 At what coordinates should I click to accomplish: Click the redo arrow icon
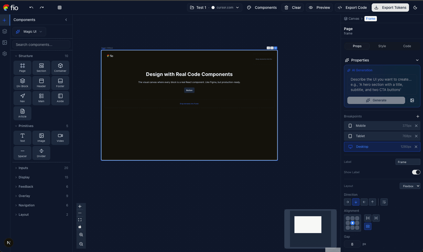[x=42, y=8]
